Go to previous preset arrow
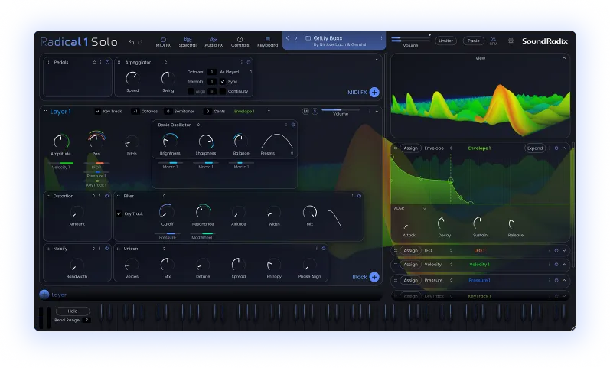The height and width of the screenshot is (368, 610). tap(288, 38)
